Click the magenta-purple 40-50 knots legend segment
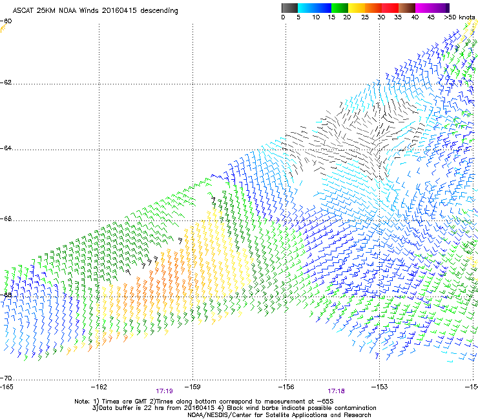The width and height of the screenshot is (478, 419). click(x=432, y=8)
